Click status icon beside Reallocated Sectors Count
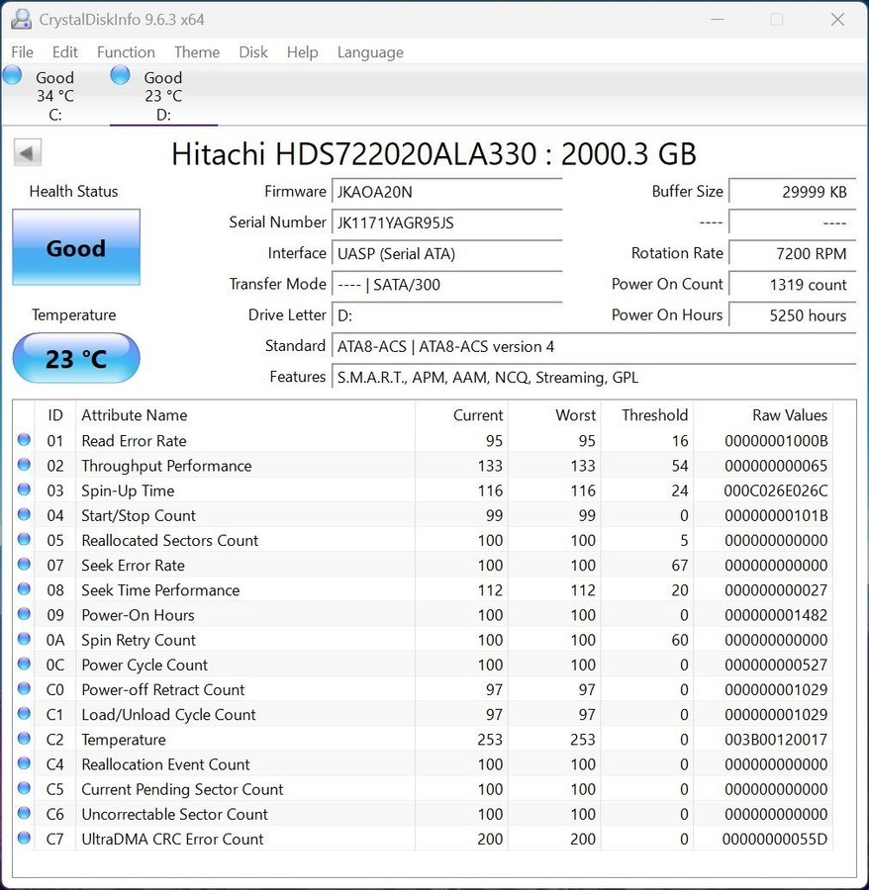This screenshot has height=890, width=869. click(x=24, y=540)
